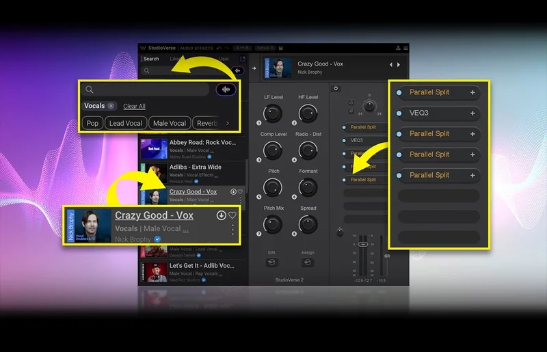Click the Pitch knob
Viewport: 547px width, 352px height.
pos(272,187)
